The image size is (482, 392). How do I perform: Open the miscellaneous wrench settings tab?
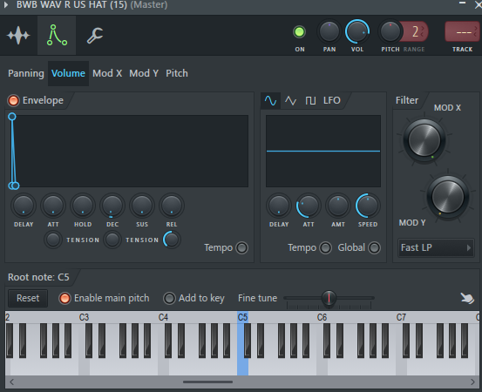(95, 36)
